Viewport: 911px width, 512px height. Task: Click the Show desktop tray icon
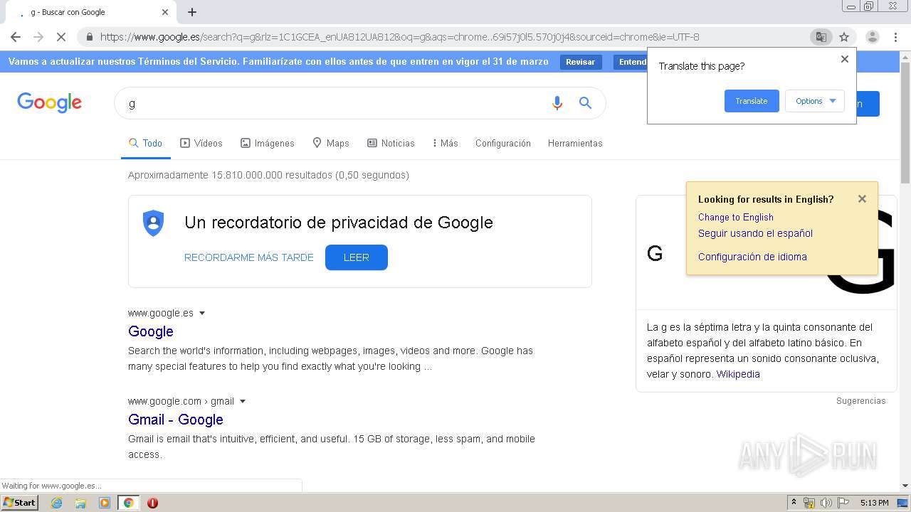902,503
